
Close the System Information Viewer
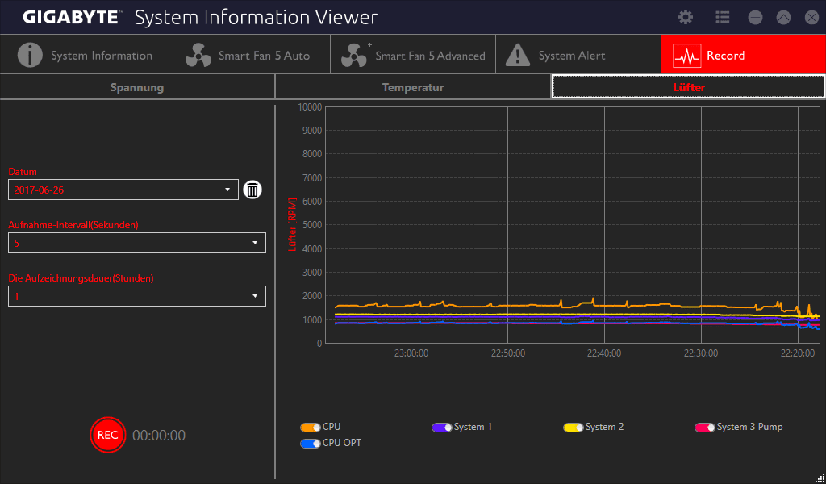pos(811,18)
